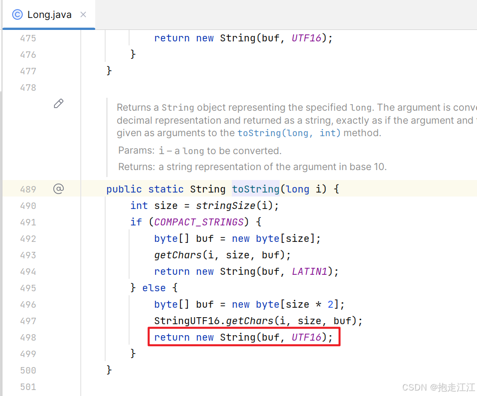Click 'new byte[size]' on line 492
The width and height of the screenshot is (477, 396).
click(x=274, y=238)
